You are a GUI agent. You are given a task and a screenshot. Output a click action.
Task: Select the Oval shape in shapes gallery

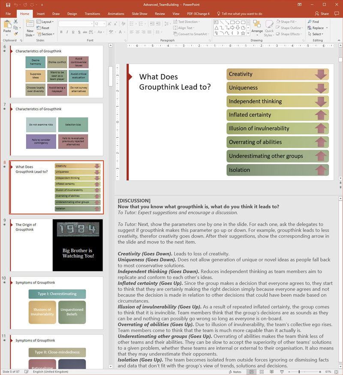click(x=238, y=22)
